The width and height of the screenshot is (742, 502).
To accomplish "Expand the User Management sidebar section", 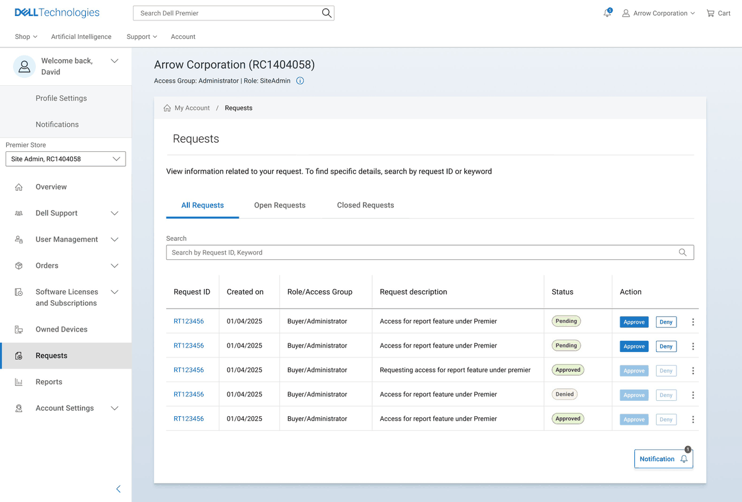I will pos(114,240).
